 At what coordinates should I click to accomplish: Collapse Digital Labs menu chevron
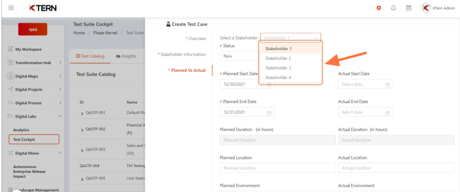point(60,116)
